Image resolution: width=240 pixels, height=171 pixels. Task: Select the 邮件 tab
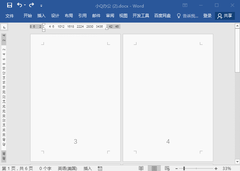[96, 16]
